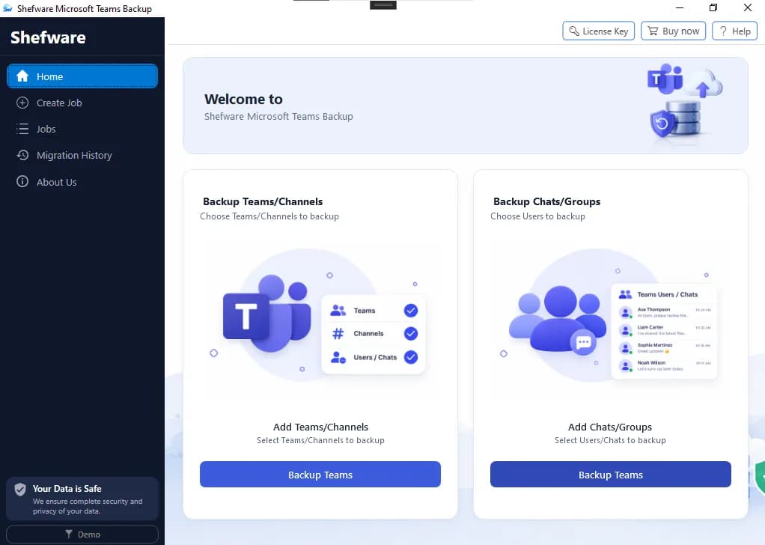Click the Demo button at sidebar bottom
The height and width of the screenshot is (545, 765).
coord(82,535)
